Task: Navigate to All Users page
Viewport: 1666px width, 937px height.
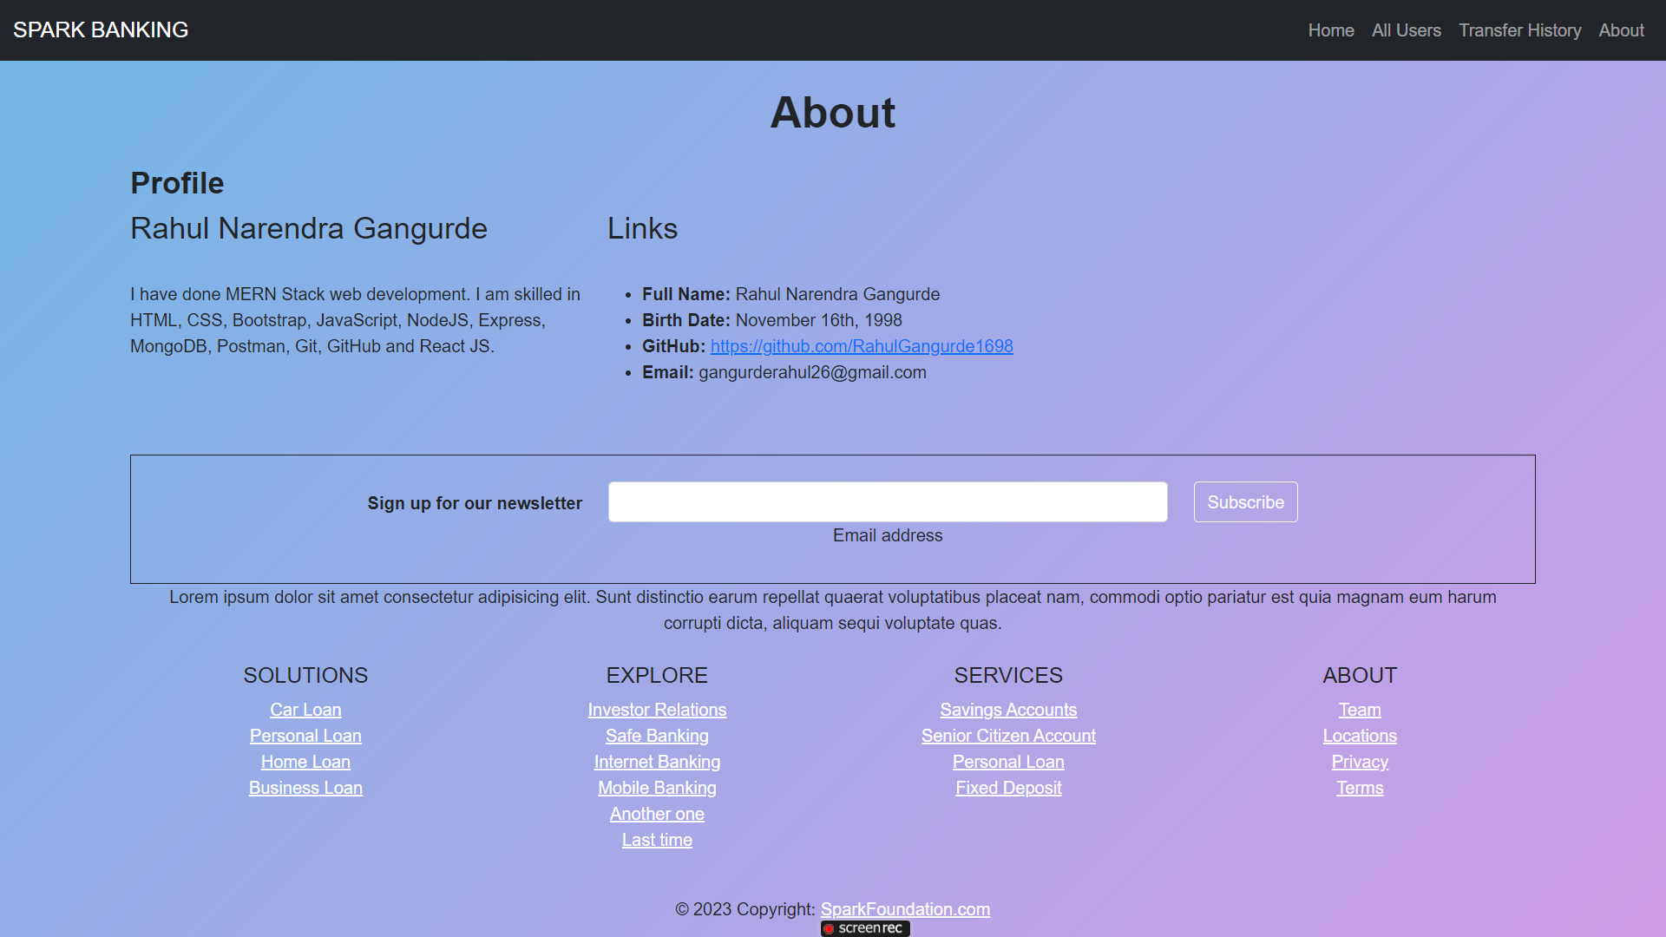Action: click(1406, 29)
